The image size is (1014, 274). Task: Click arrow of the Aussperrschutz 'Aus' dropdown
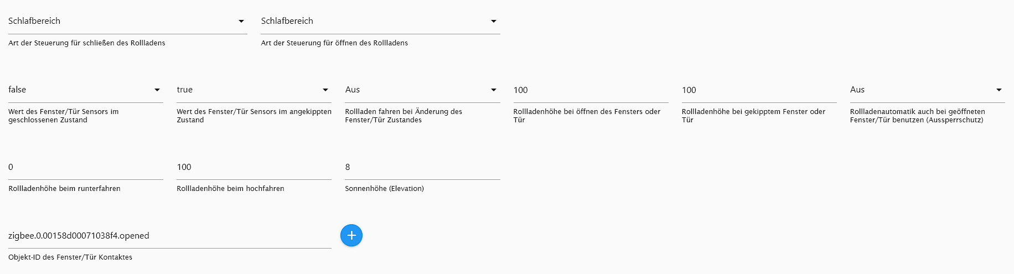pos(999,90)
